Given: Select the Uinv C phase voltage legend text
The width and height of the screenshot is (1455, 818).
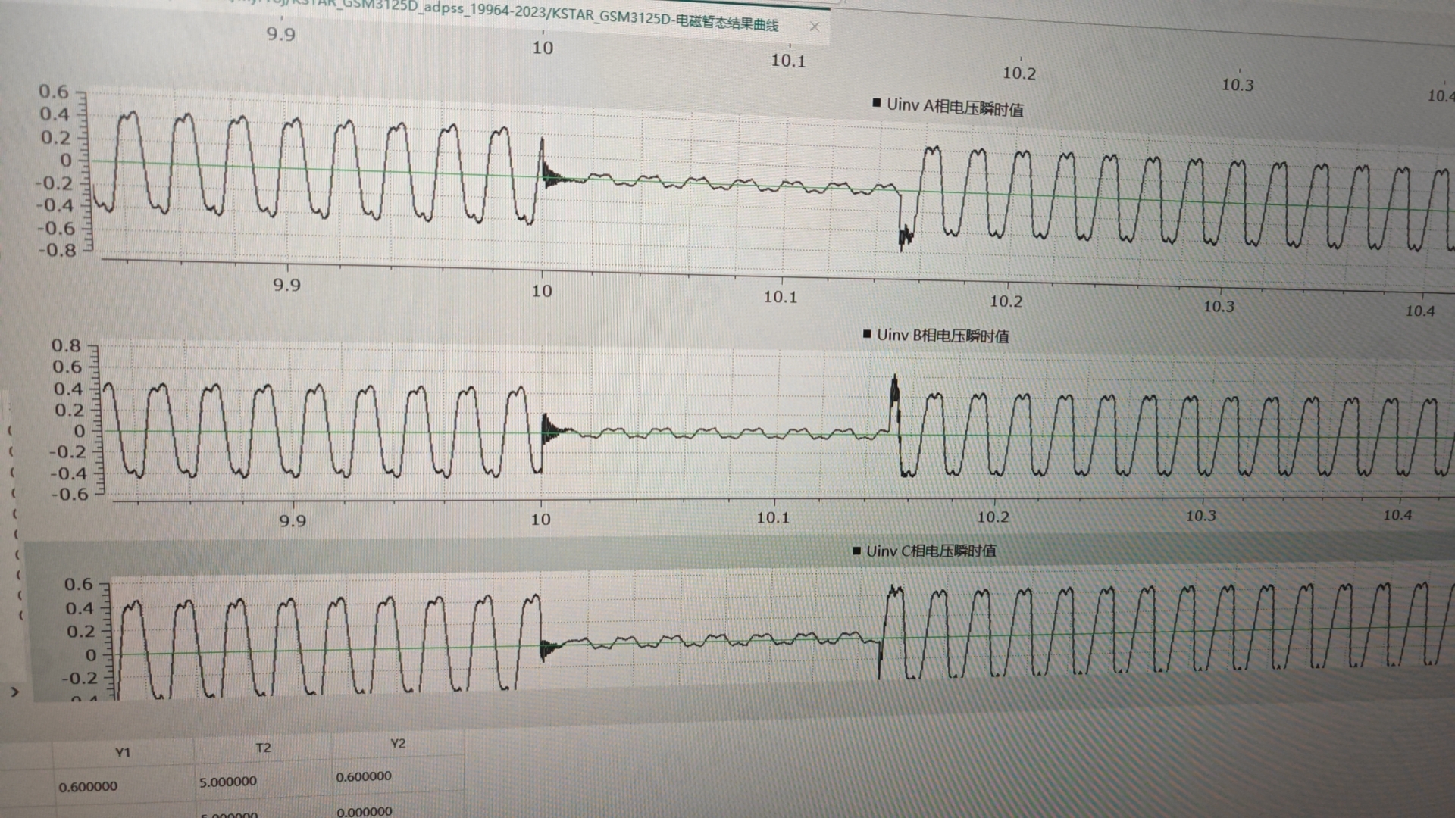Looking at the screenshot, I should (x=931, y=551).
